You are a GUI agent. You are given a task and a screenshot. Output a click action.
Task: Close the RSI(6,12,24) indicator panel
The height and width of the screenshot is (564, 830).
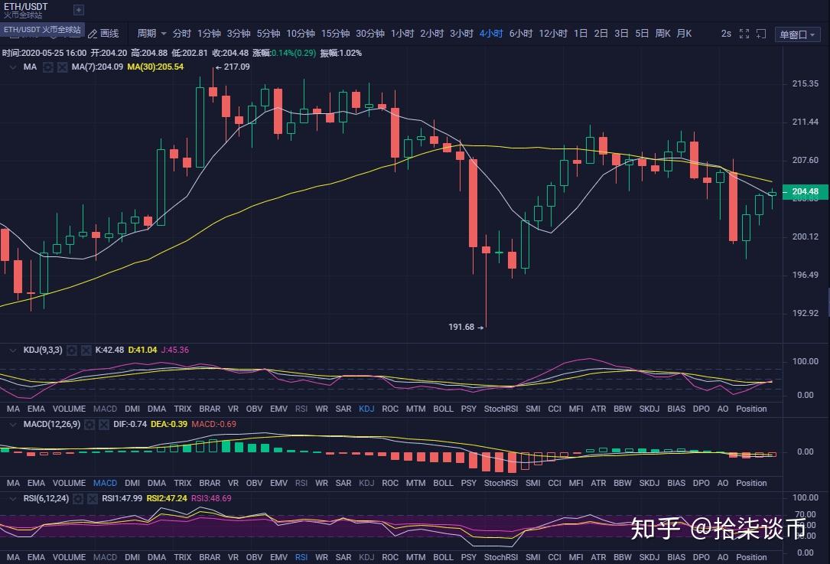tap(93, 498)
